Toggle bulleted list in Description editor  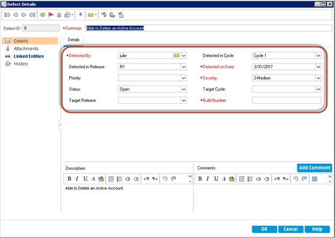coord(111,178)
